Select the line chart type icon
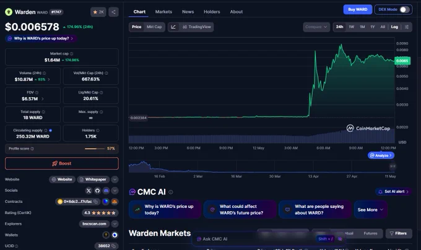This screenshot has height=250, width=421. 173,27
